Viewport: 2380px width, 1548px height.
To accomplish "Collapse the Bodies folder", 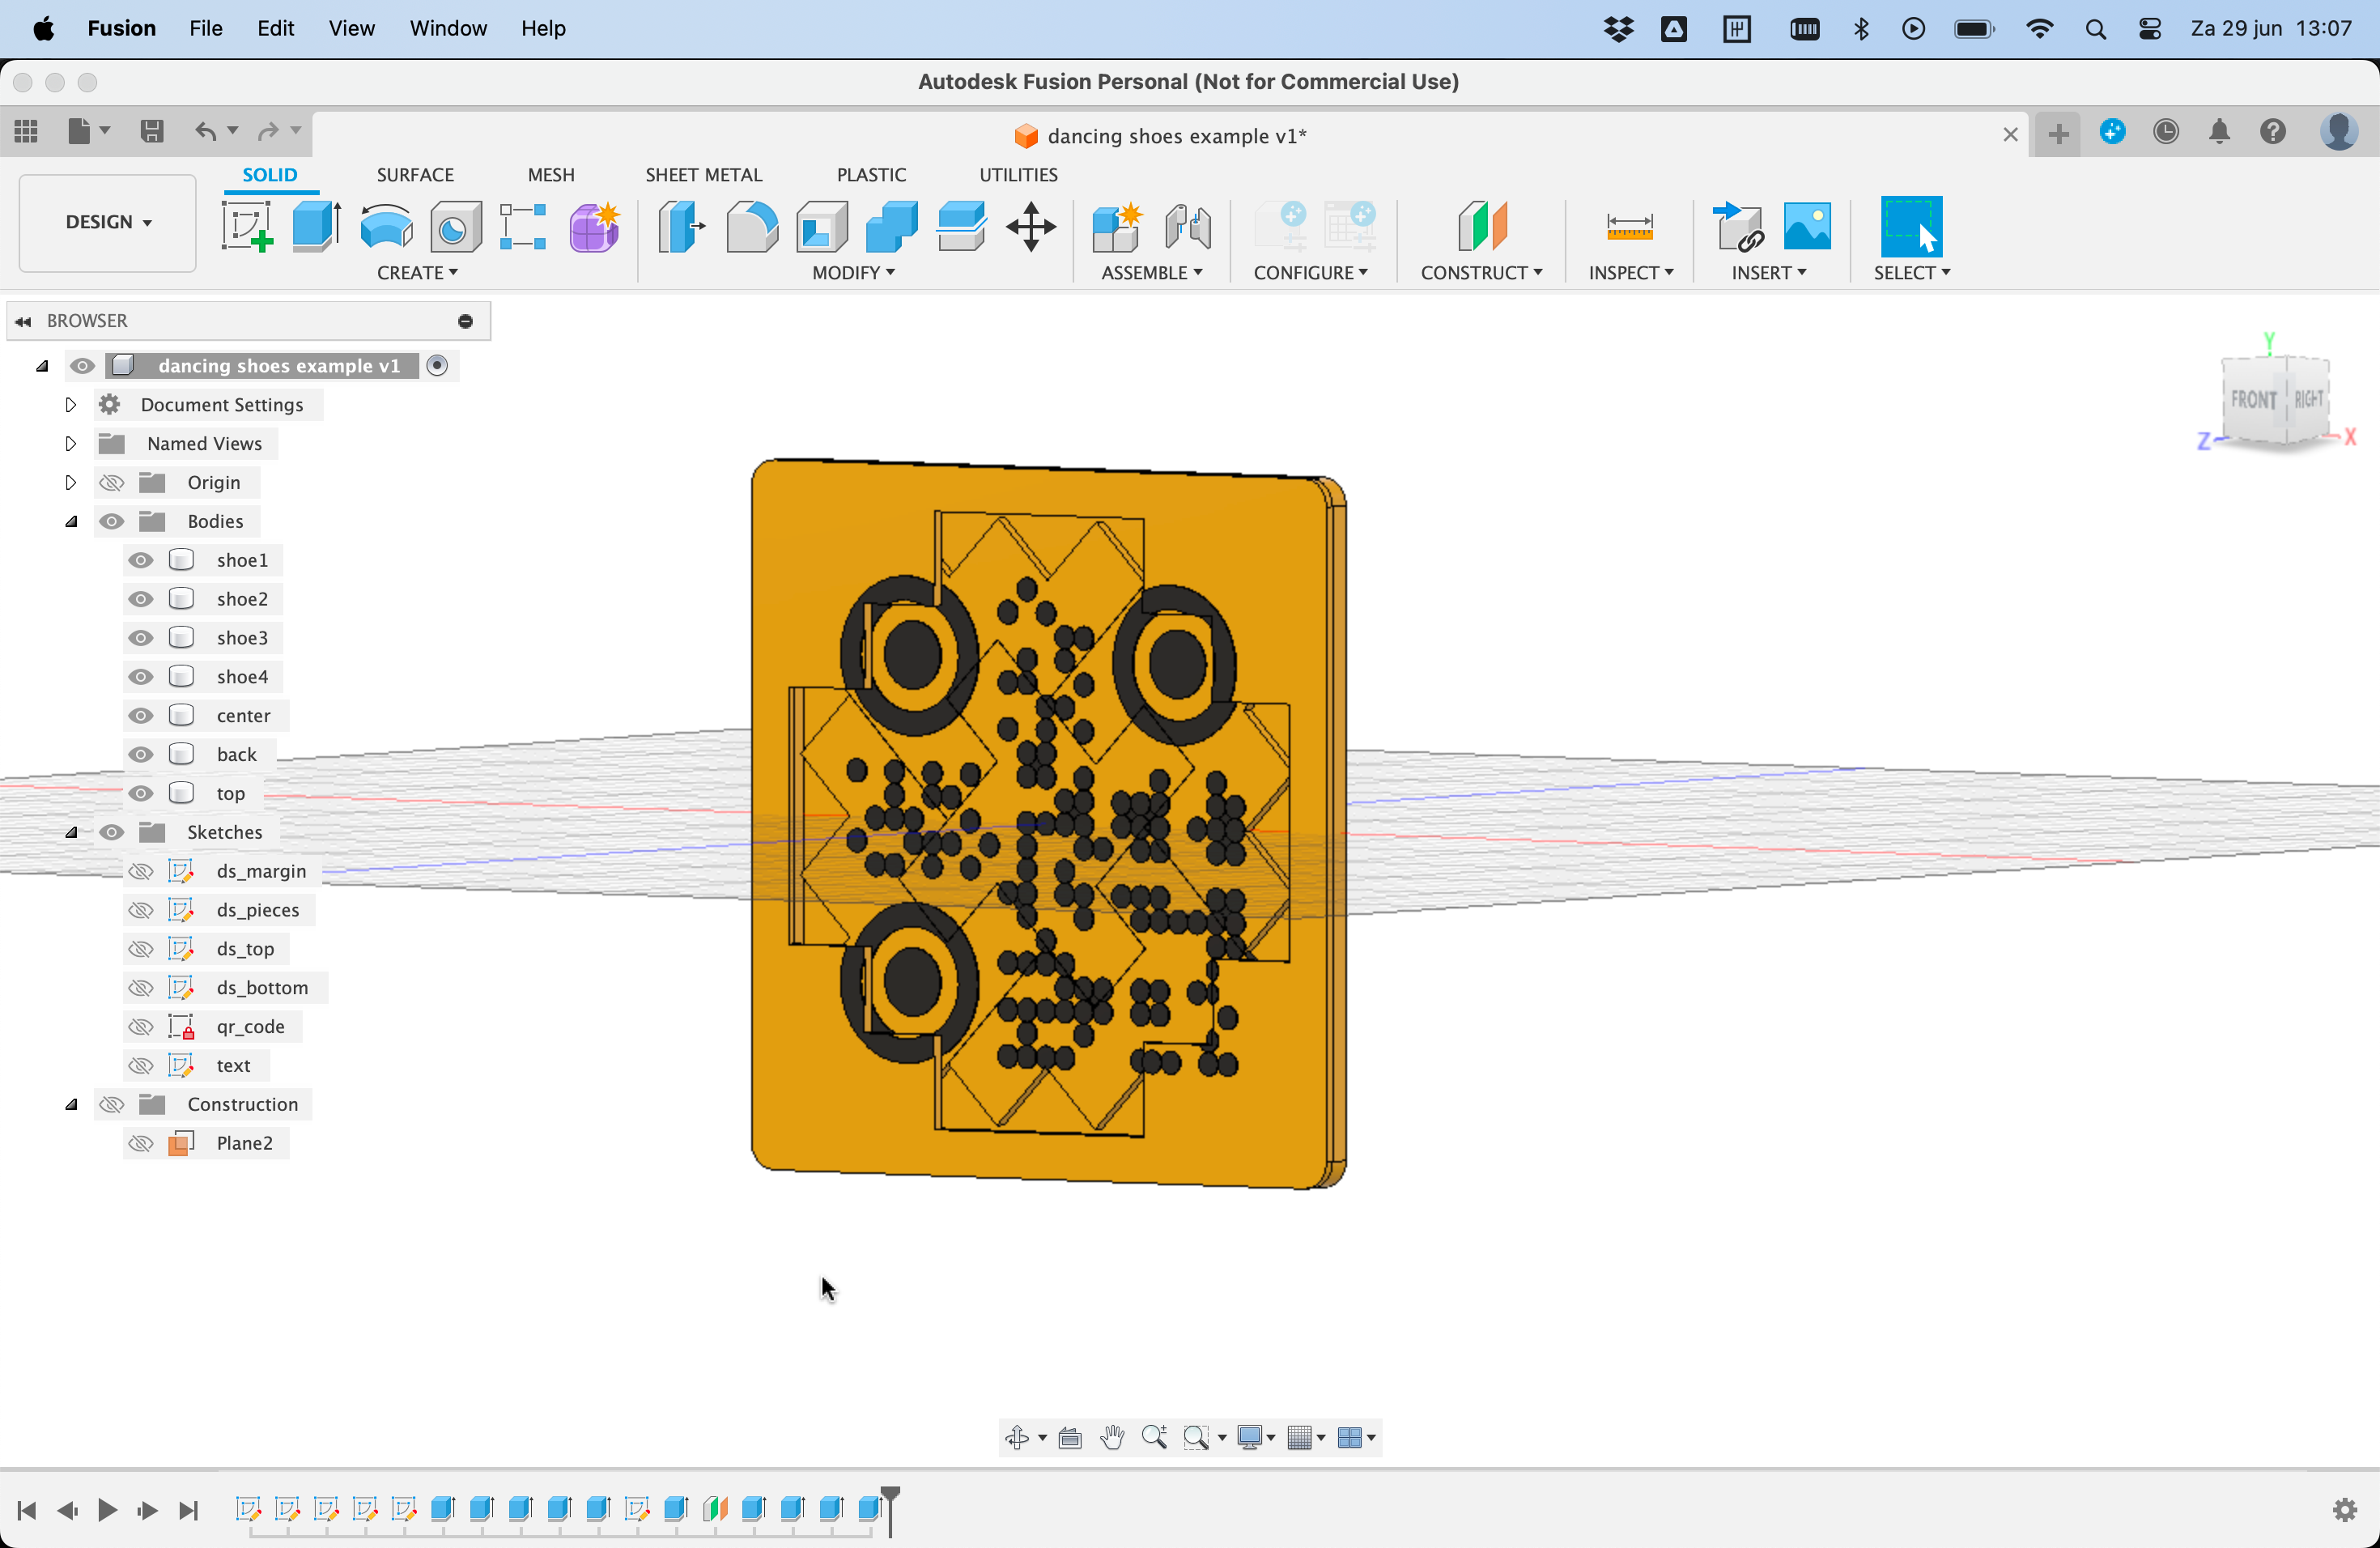I will [71, 522].
